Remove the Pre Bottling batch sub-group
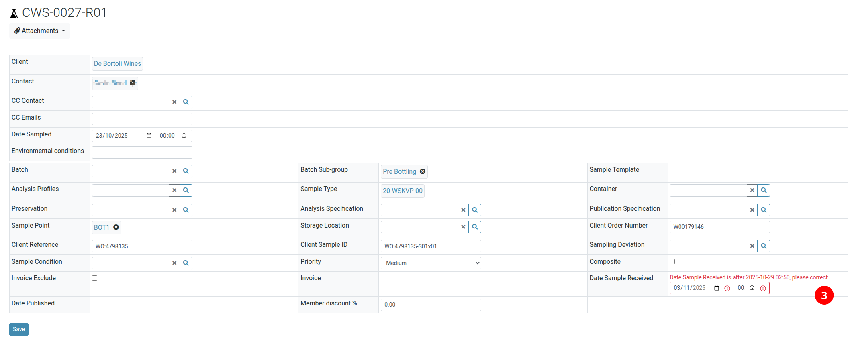Viewport: 848px width, 342px height. [423, 171]
